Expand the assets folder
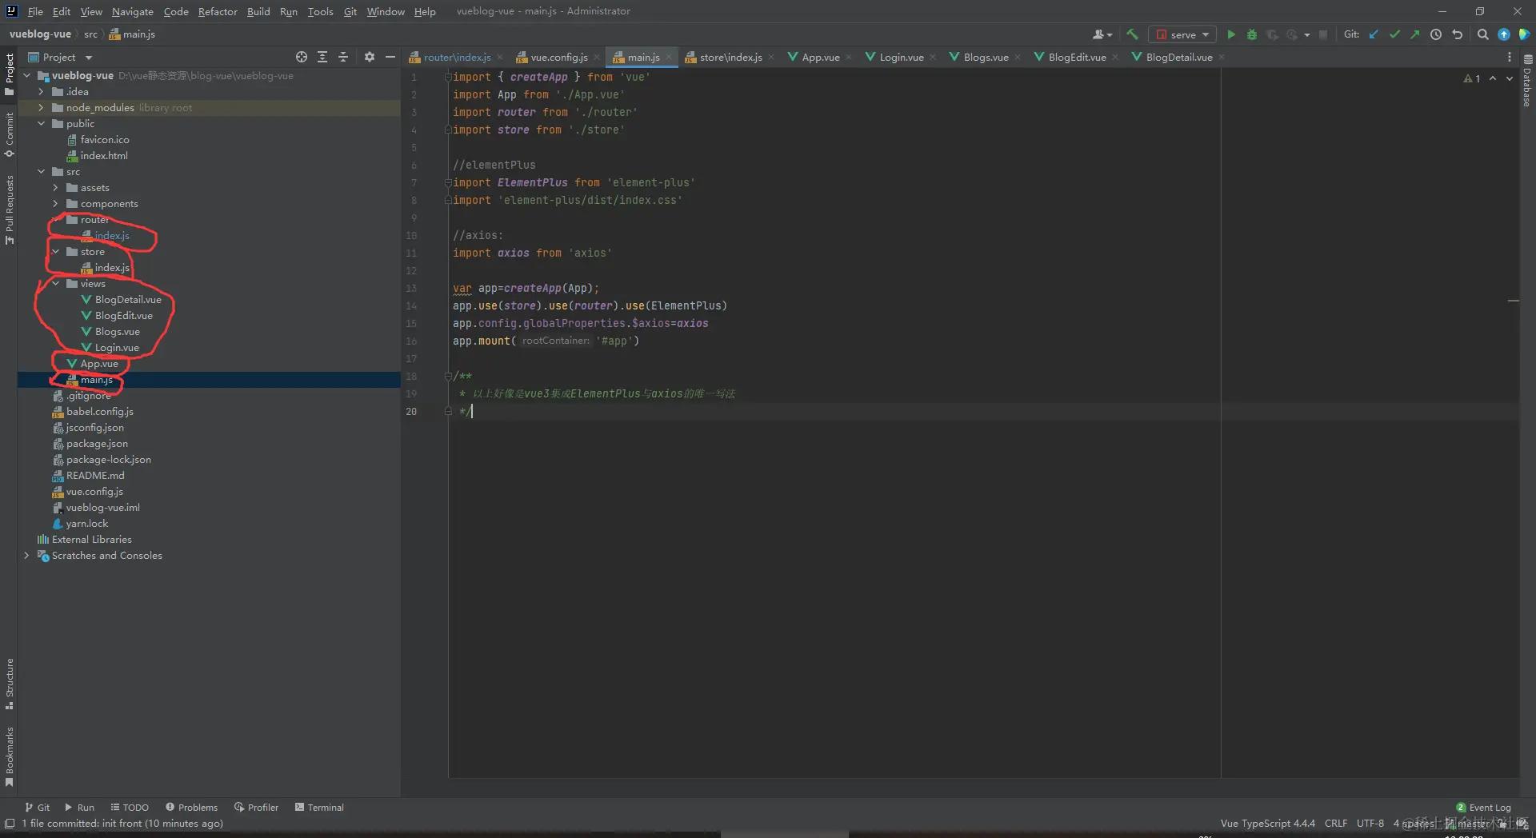Screen dimensions: 1536x838 coord(56,188)
